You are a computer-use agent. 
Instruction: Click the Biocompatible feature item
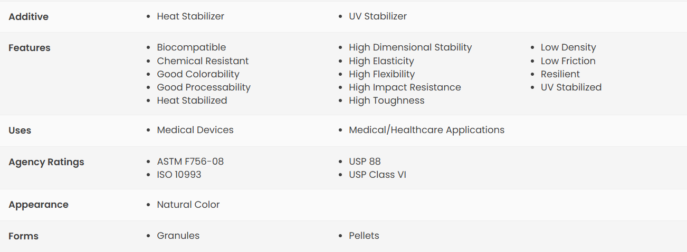(x=192, y=47)
